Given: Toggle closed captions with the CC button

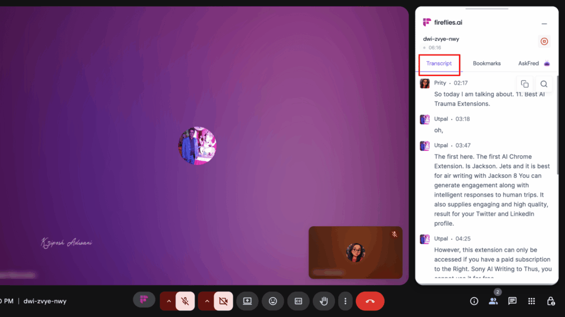Looking at the screenshot, I should click(x=299, y=301).
